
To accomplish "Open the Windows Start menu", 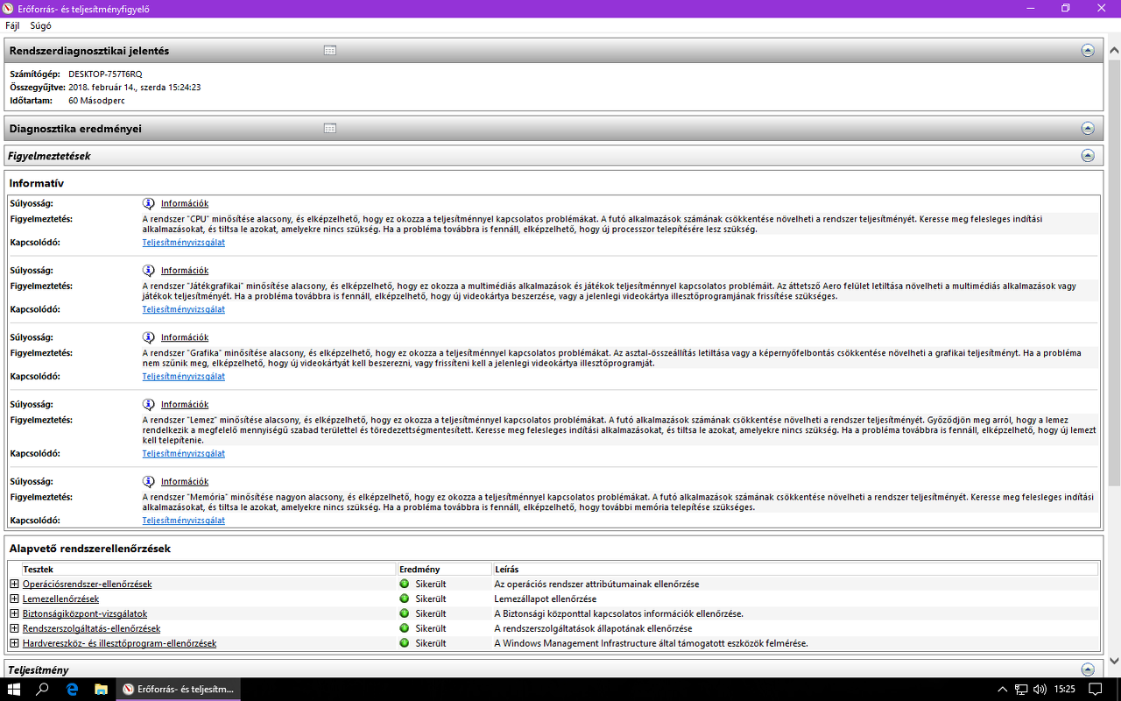I will pos(14,689).
